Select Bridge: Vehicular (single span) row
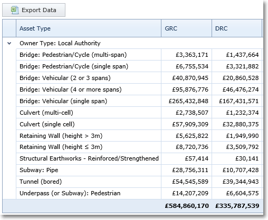Image resolution: width=268 pixels, height=220 pixels. coord(139,101)
